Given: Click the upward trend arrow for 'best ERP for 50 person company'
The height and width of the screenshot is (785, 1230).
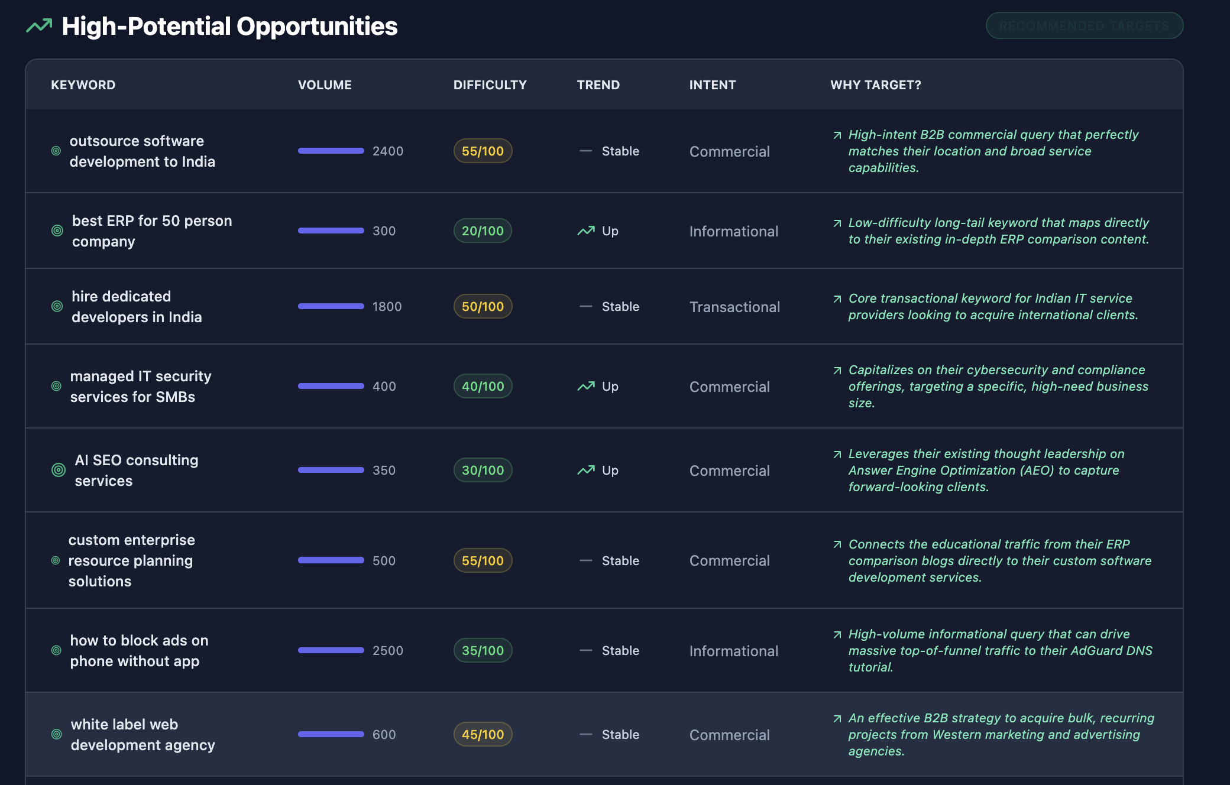Looking at the screenshot, I should pos(586,231).
